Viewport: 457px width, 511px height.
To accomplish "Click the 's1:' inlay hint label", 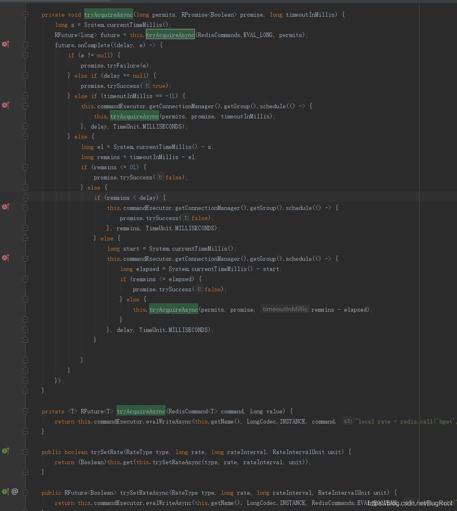I will tap(348, 421).
